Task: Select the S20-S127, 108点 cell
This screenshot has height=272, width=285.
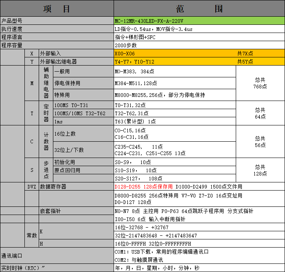Action: (175, 178)
